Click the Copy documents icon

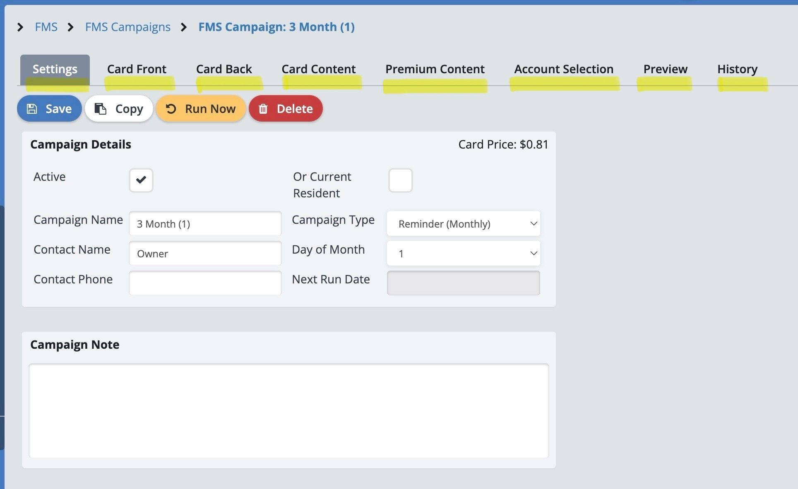click(100, 109)
